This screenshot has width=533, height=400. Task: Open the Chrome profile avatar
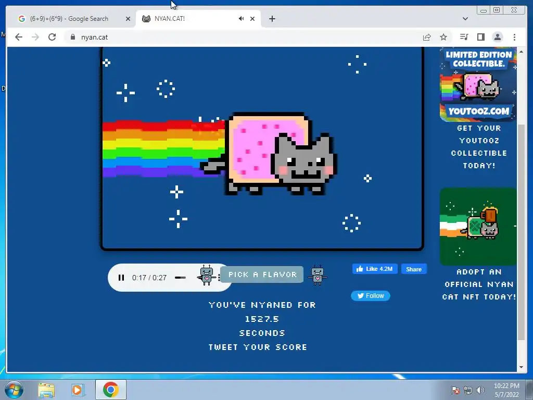tap(498, 37)
